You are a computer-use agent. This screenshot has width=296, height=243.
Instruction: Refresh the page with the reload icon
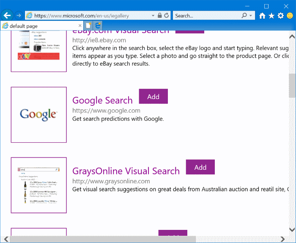[166, 16]
